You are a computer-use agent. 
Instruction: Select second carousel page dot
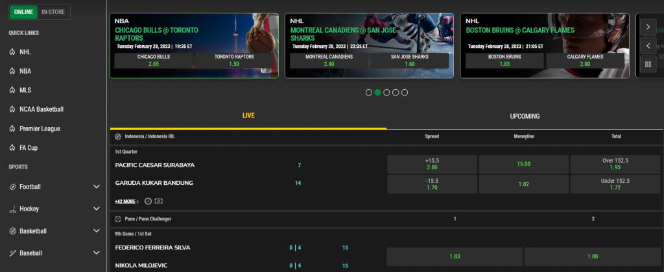click(x=378, y=92)
